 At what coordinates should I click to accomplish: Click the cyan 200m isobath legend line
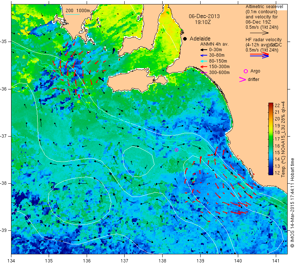click(x=73, y=14)
